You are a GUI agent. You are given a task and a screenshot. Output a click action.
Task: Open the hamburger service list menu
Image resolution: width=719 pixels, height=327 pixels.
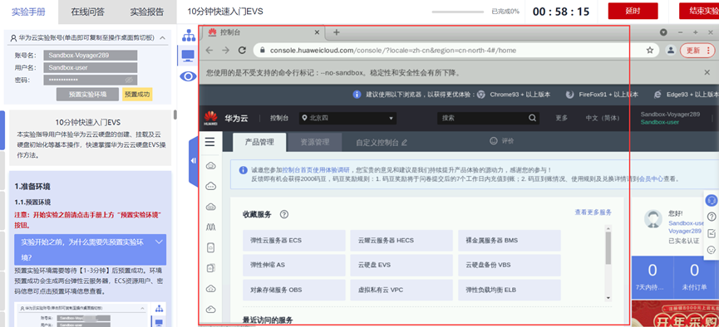click(x=210, y=142)
